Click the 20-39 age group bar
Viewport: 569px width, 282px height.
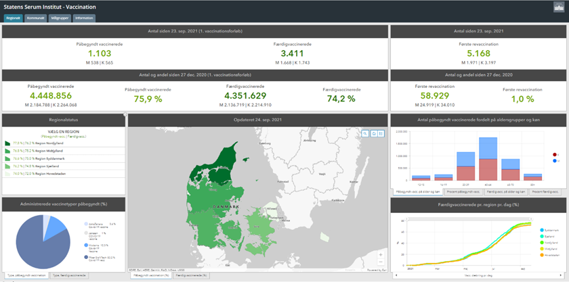(465, 166)
